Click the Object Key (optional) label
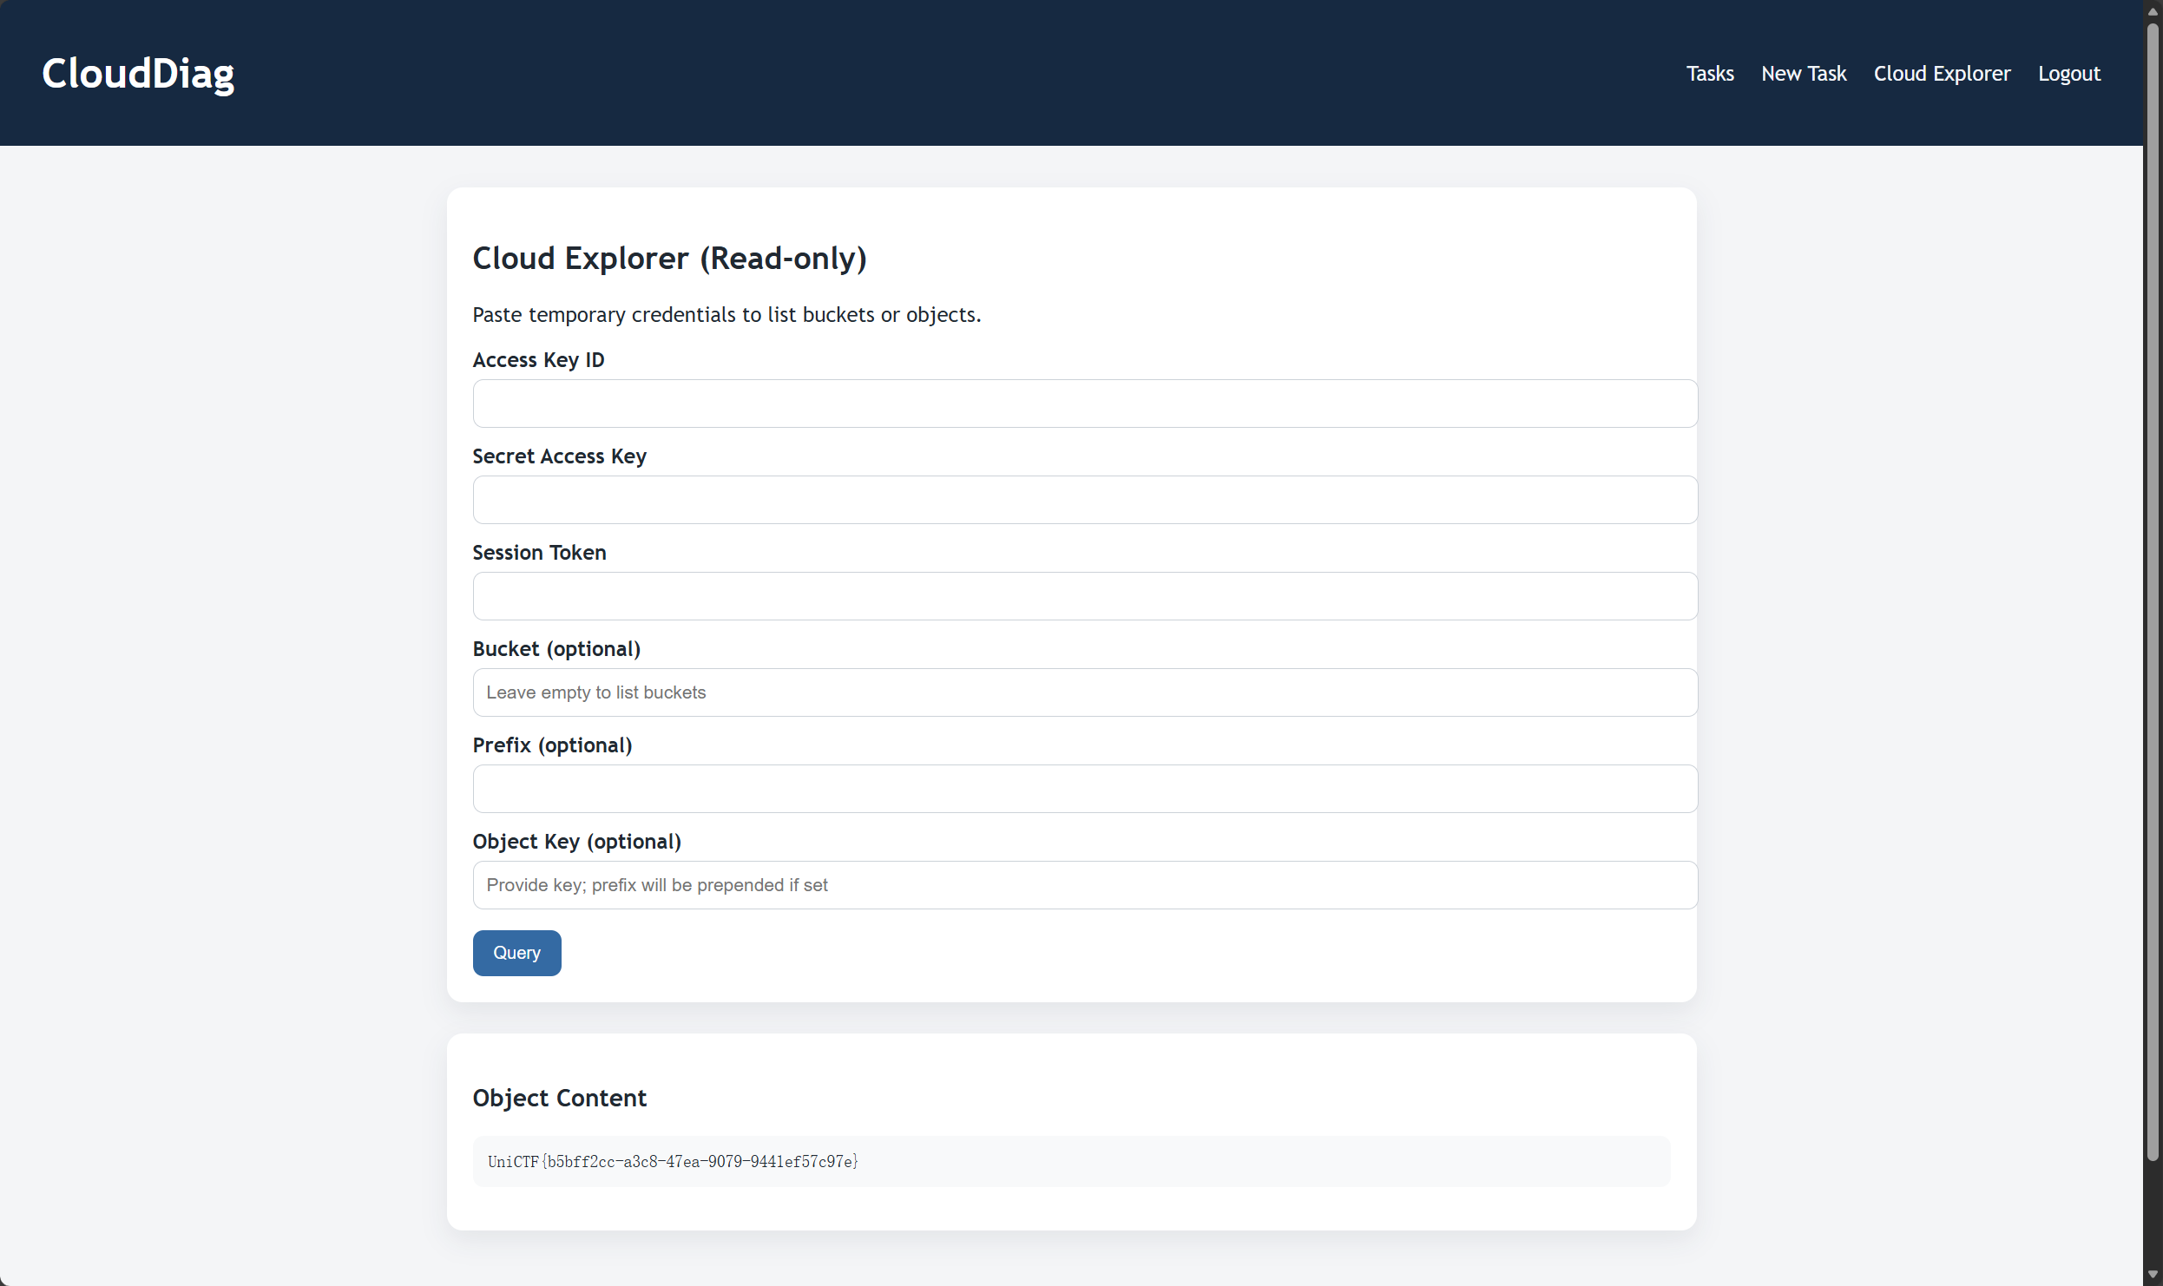The height and width of the screenshot is (1286, 2163). click(x=576, y=841)
